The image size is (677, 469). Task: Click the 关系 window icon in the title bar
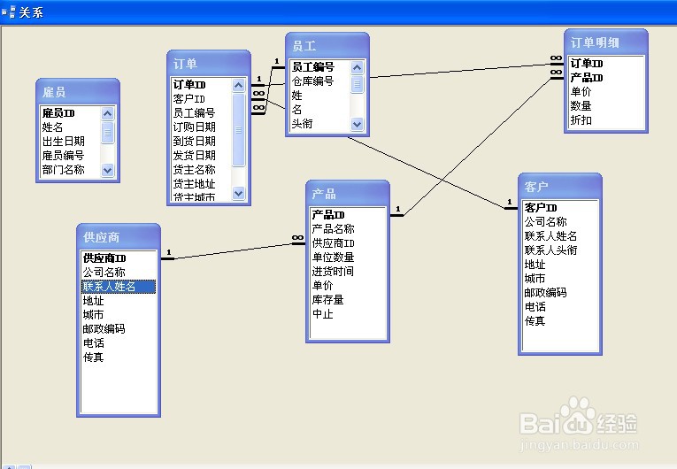click(x=9, y=12)
